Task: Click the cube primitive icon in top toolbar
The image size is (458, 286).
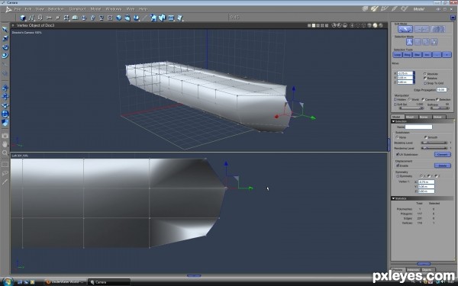Action: point(23,18)
